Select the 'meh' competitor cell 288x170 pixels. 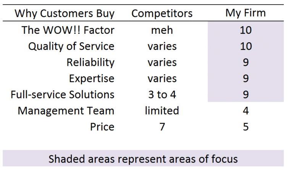(162, 30)
